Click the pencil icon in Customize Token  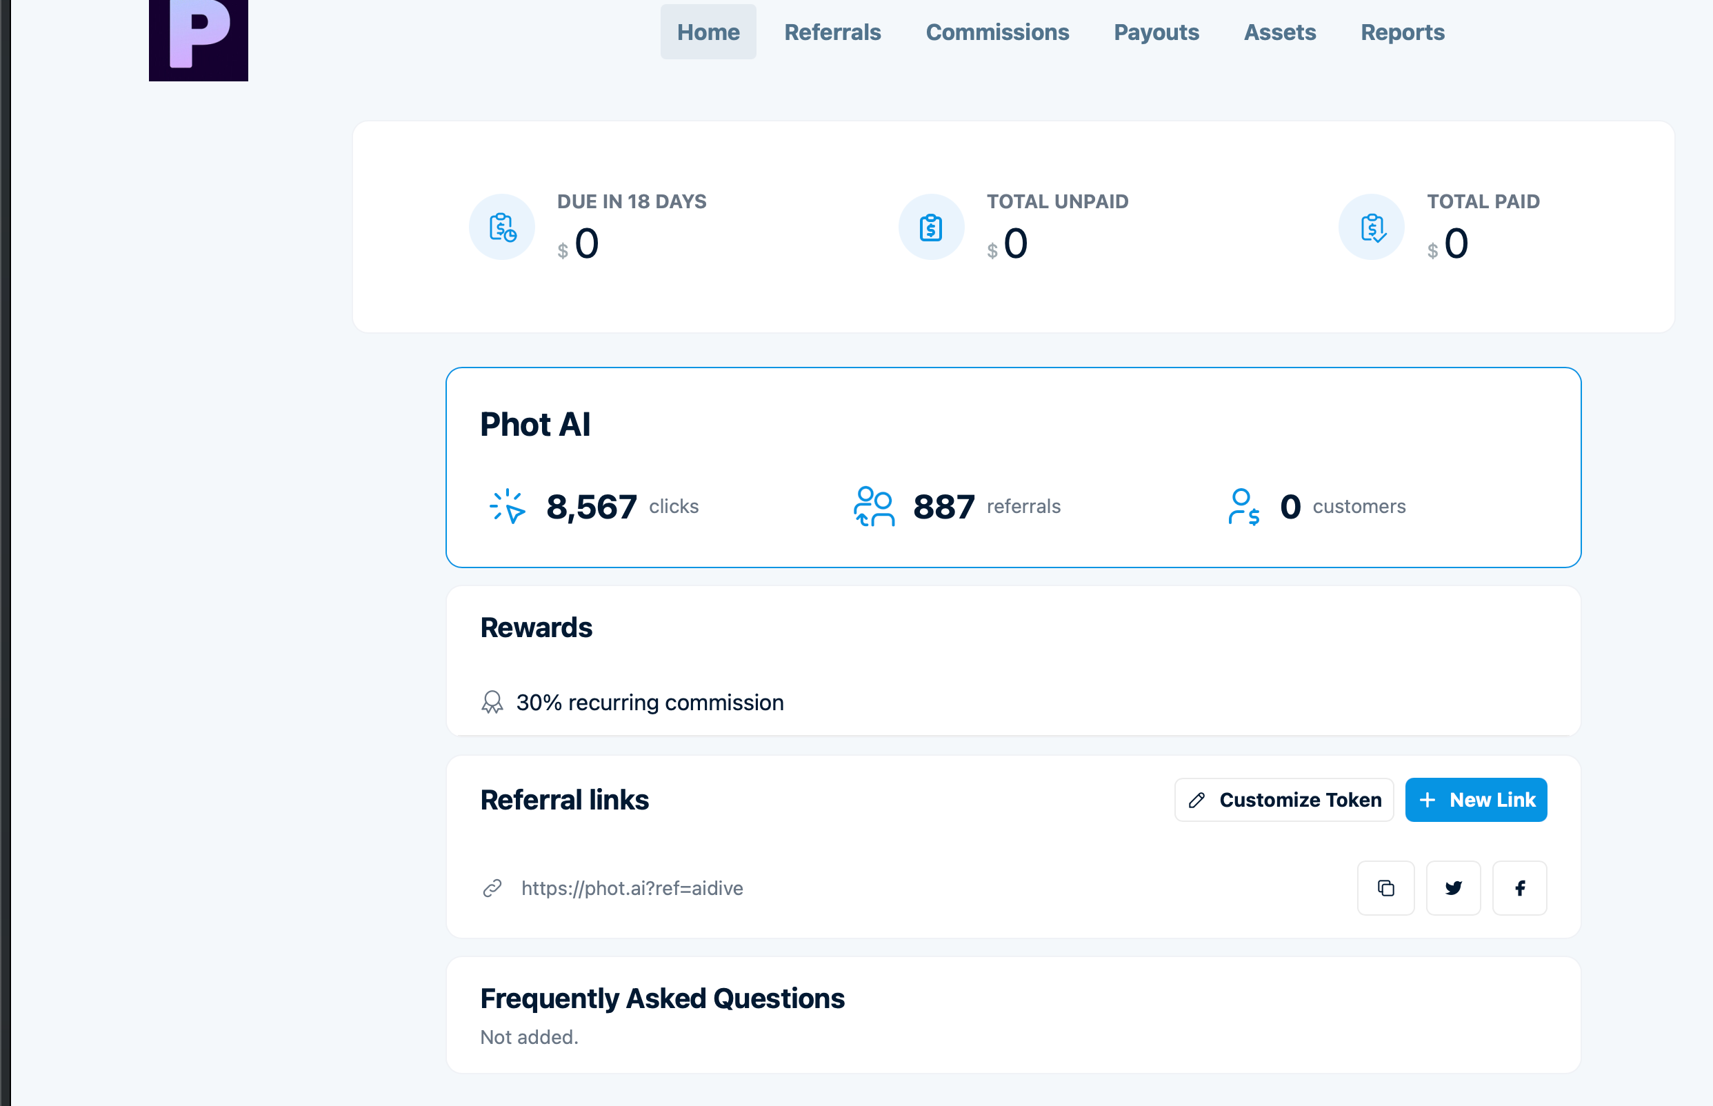coord(1196,800)
